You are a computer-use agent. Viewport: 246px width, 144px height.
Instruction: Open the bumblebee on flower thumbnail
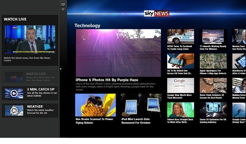click(96, 105)
